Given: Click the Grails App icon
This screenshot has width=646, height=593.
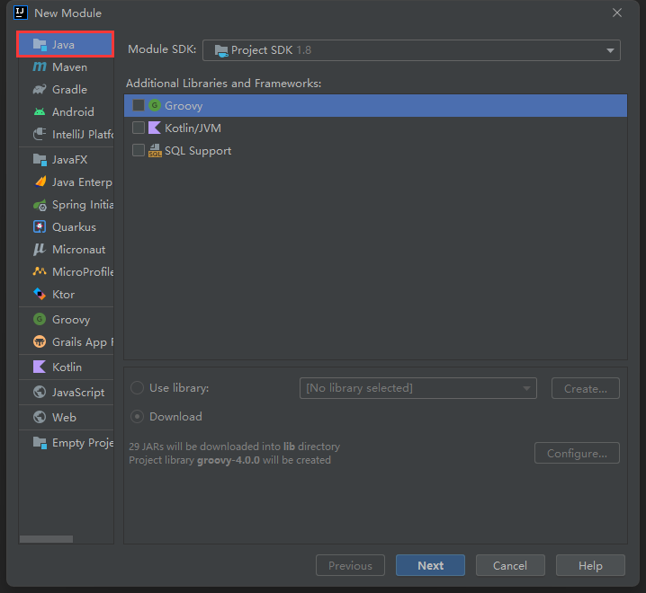Looking at the screenshot, I should pyautogui.click(x=40, y=342).
